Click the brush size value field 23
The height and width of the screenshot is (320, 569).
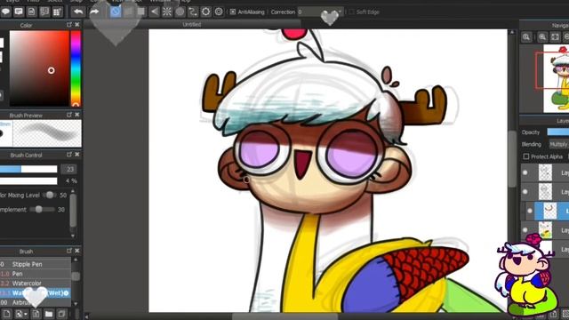69,169
